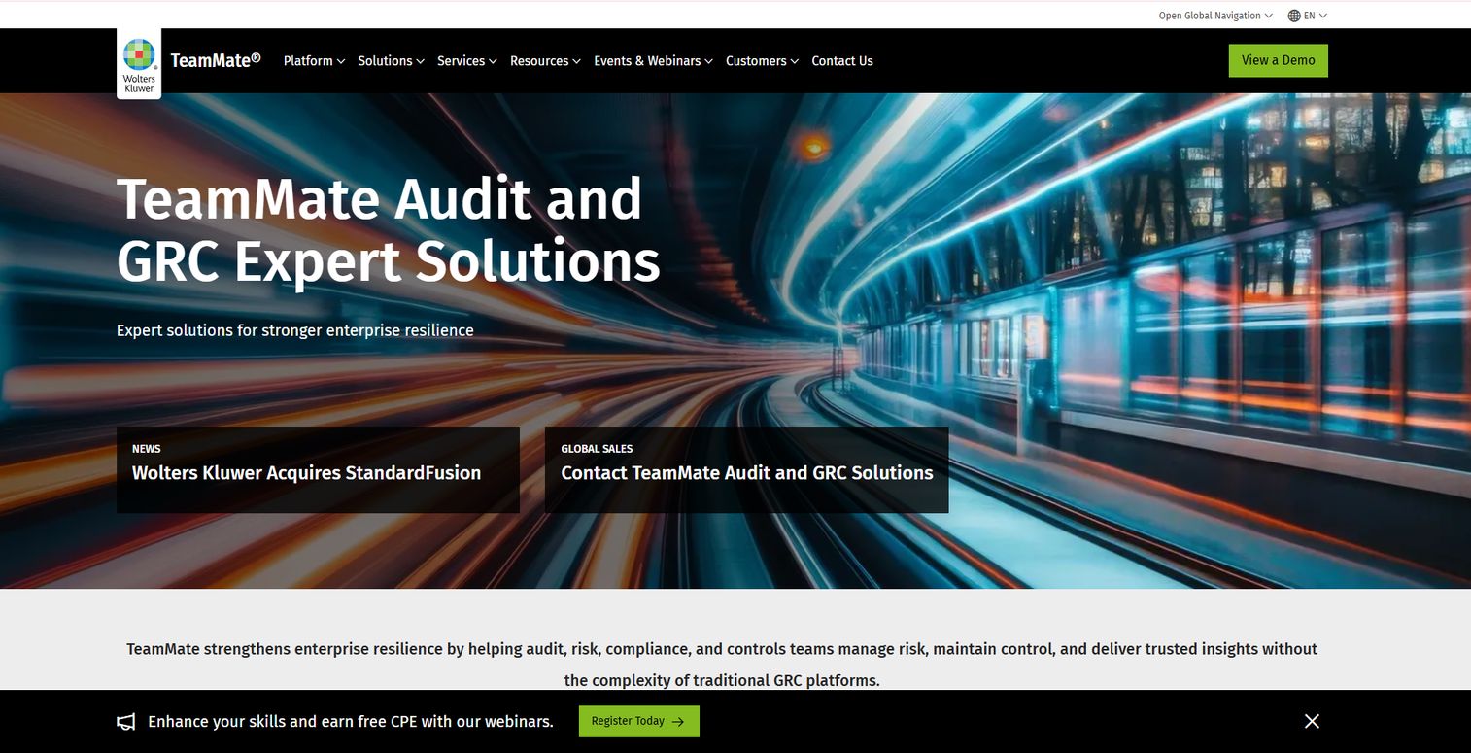The image size is (1471, 753).
Task: Open Contact TeamMate Audit and GRC Solutions
Action: pos(746,470)
